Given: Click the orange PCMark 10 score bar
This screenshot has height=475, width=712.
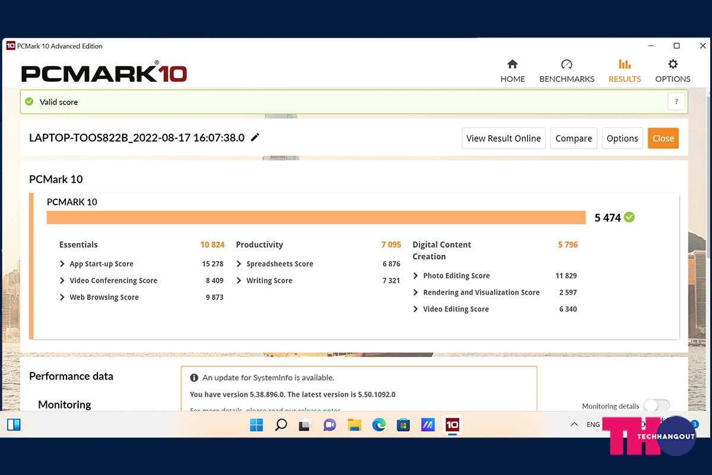Looking at the screenshot, I should tap(316, 218).
